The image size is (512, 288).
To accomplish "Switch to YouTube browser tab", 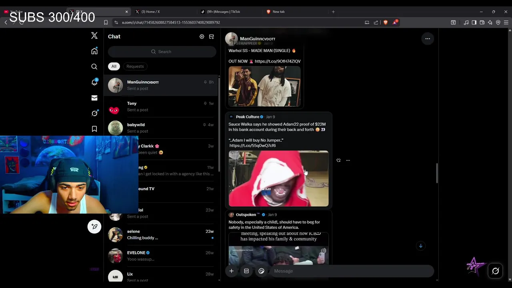I will point(32,12).
